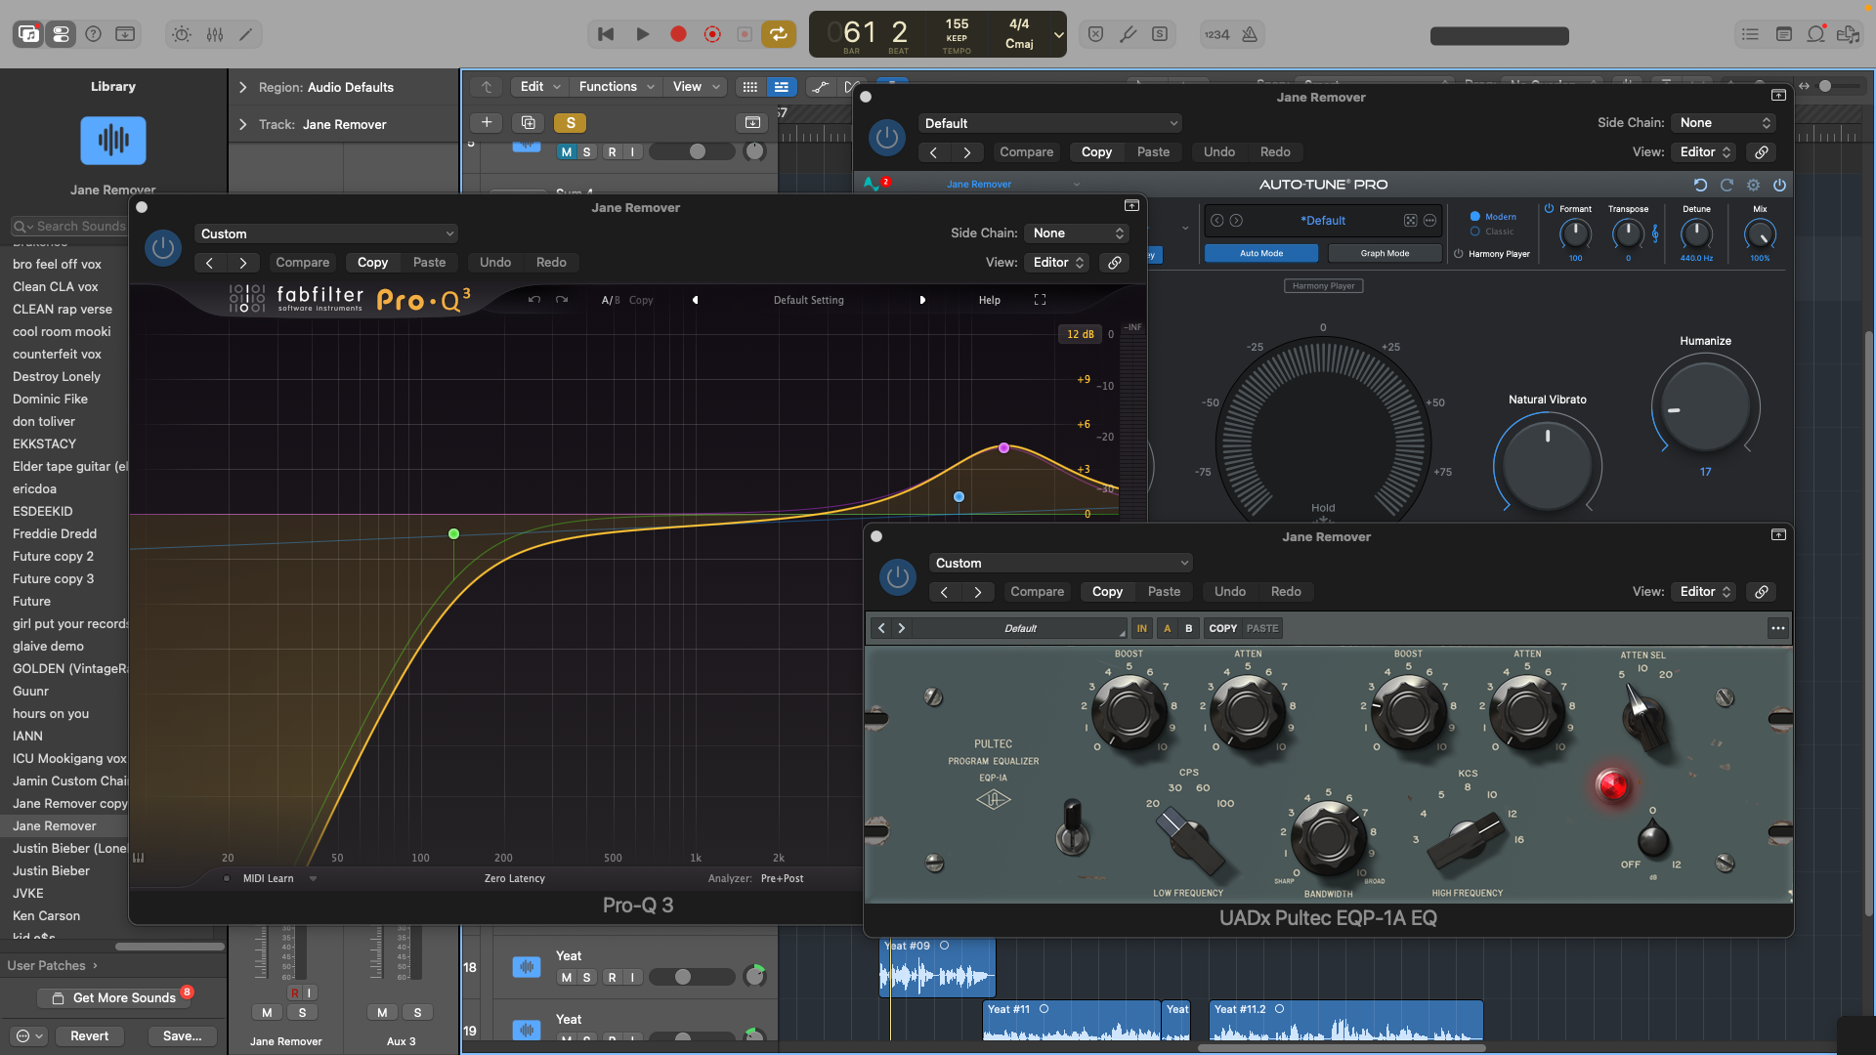Image resolution: width=1876 pixels, height=1055 pixels.
Task: Open Auto-Tune settings gear icon
Action: tap(1753, 185)
